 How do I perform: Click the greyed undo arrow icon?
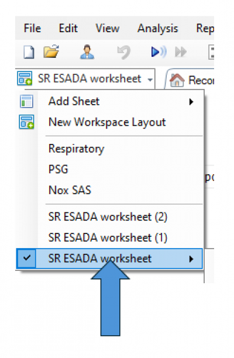point(124,52)
